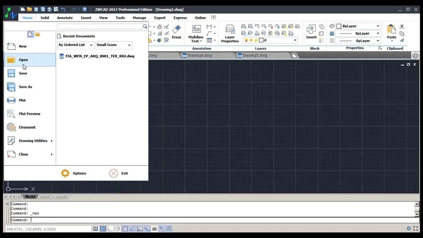The height and width of the screenshot is (238, 423).
Task: Click the Copy icon in Clipboard panel
Action: pyautogui.click(x=402, y=33)
